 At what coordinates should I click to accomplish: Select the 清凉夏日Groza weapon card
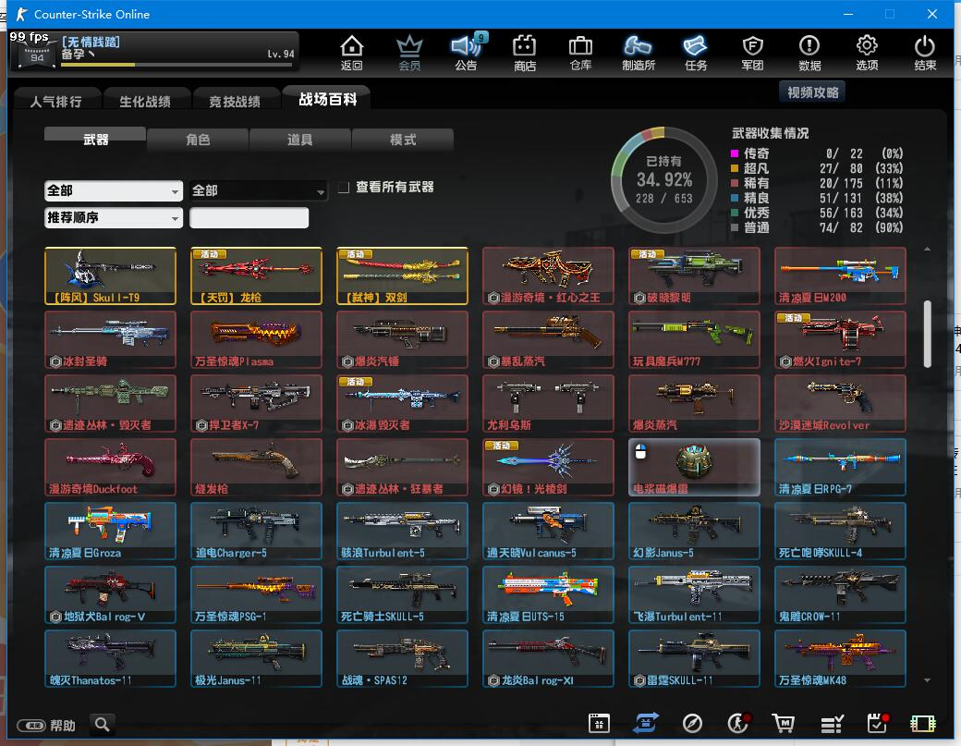pos(110,531)
